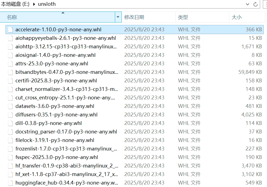Click the frozenlist-1.7.0 file icon

click(10, 149)
